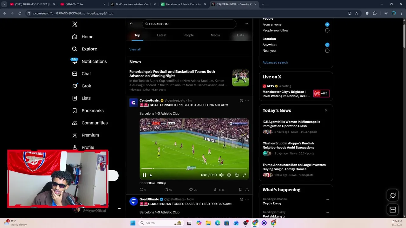
Task: Reload the page in the browser toolbar
Action: pos(20,13)
